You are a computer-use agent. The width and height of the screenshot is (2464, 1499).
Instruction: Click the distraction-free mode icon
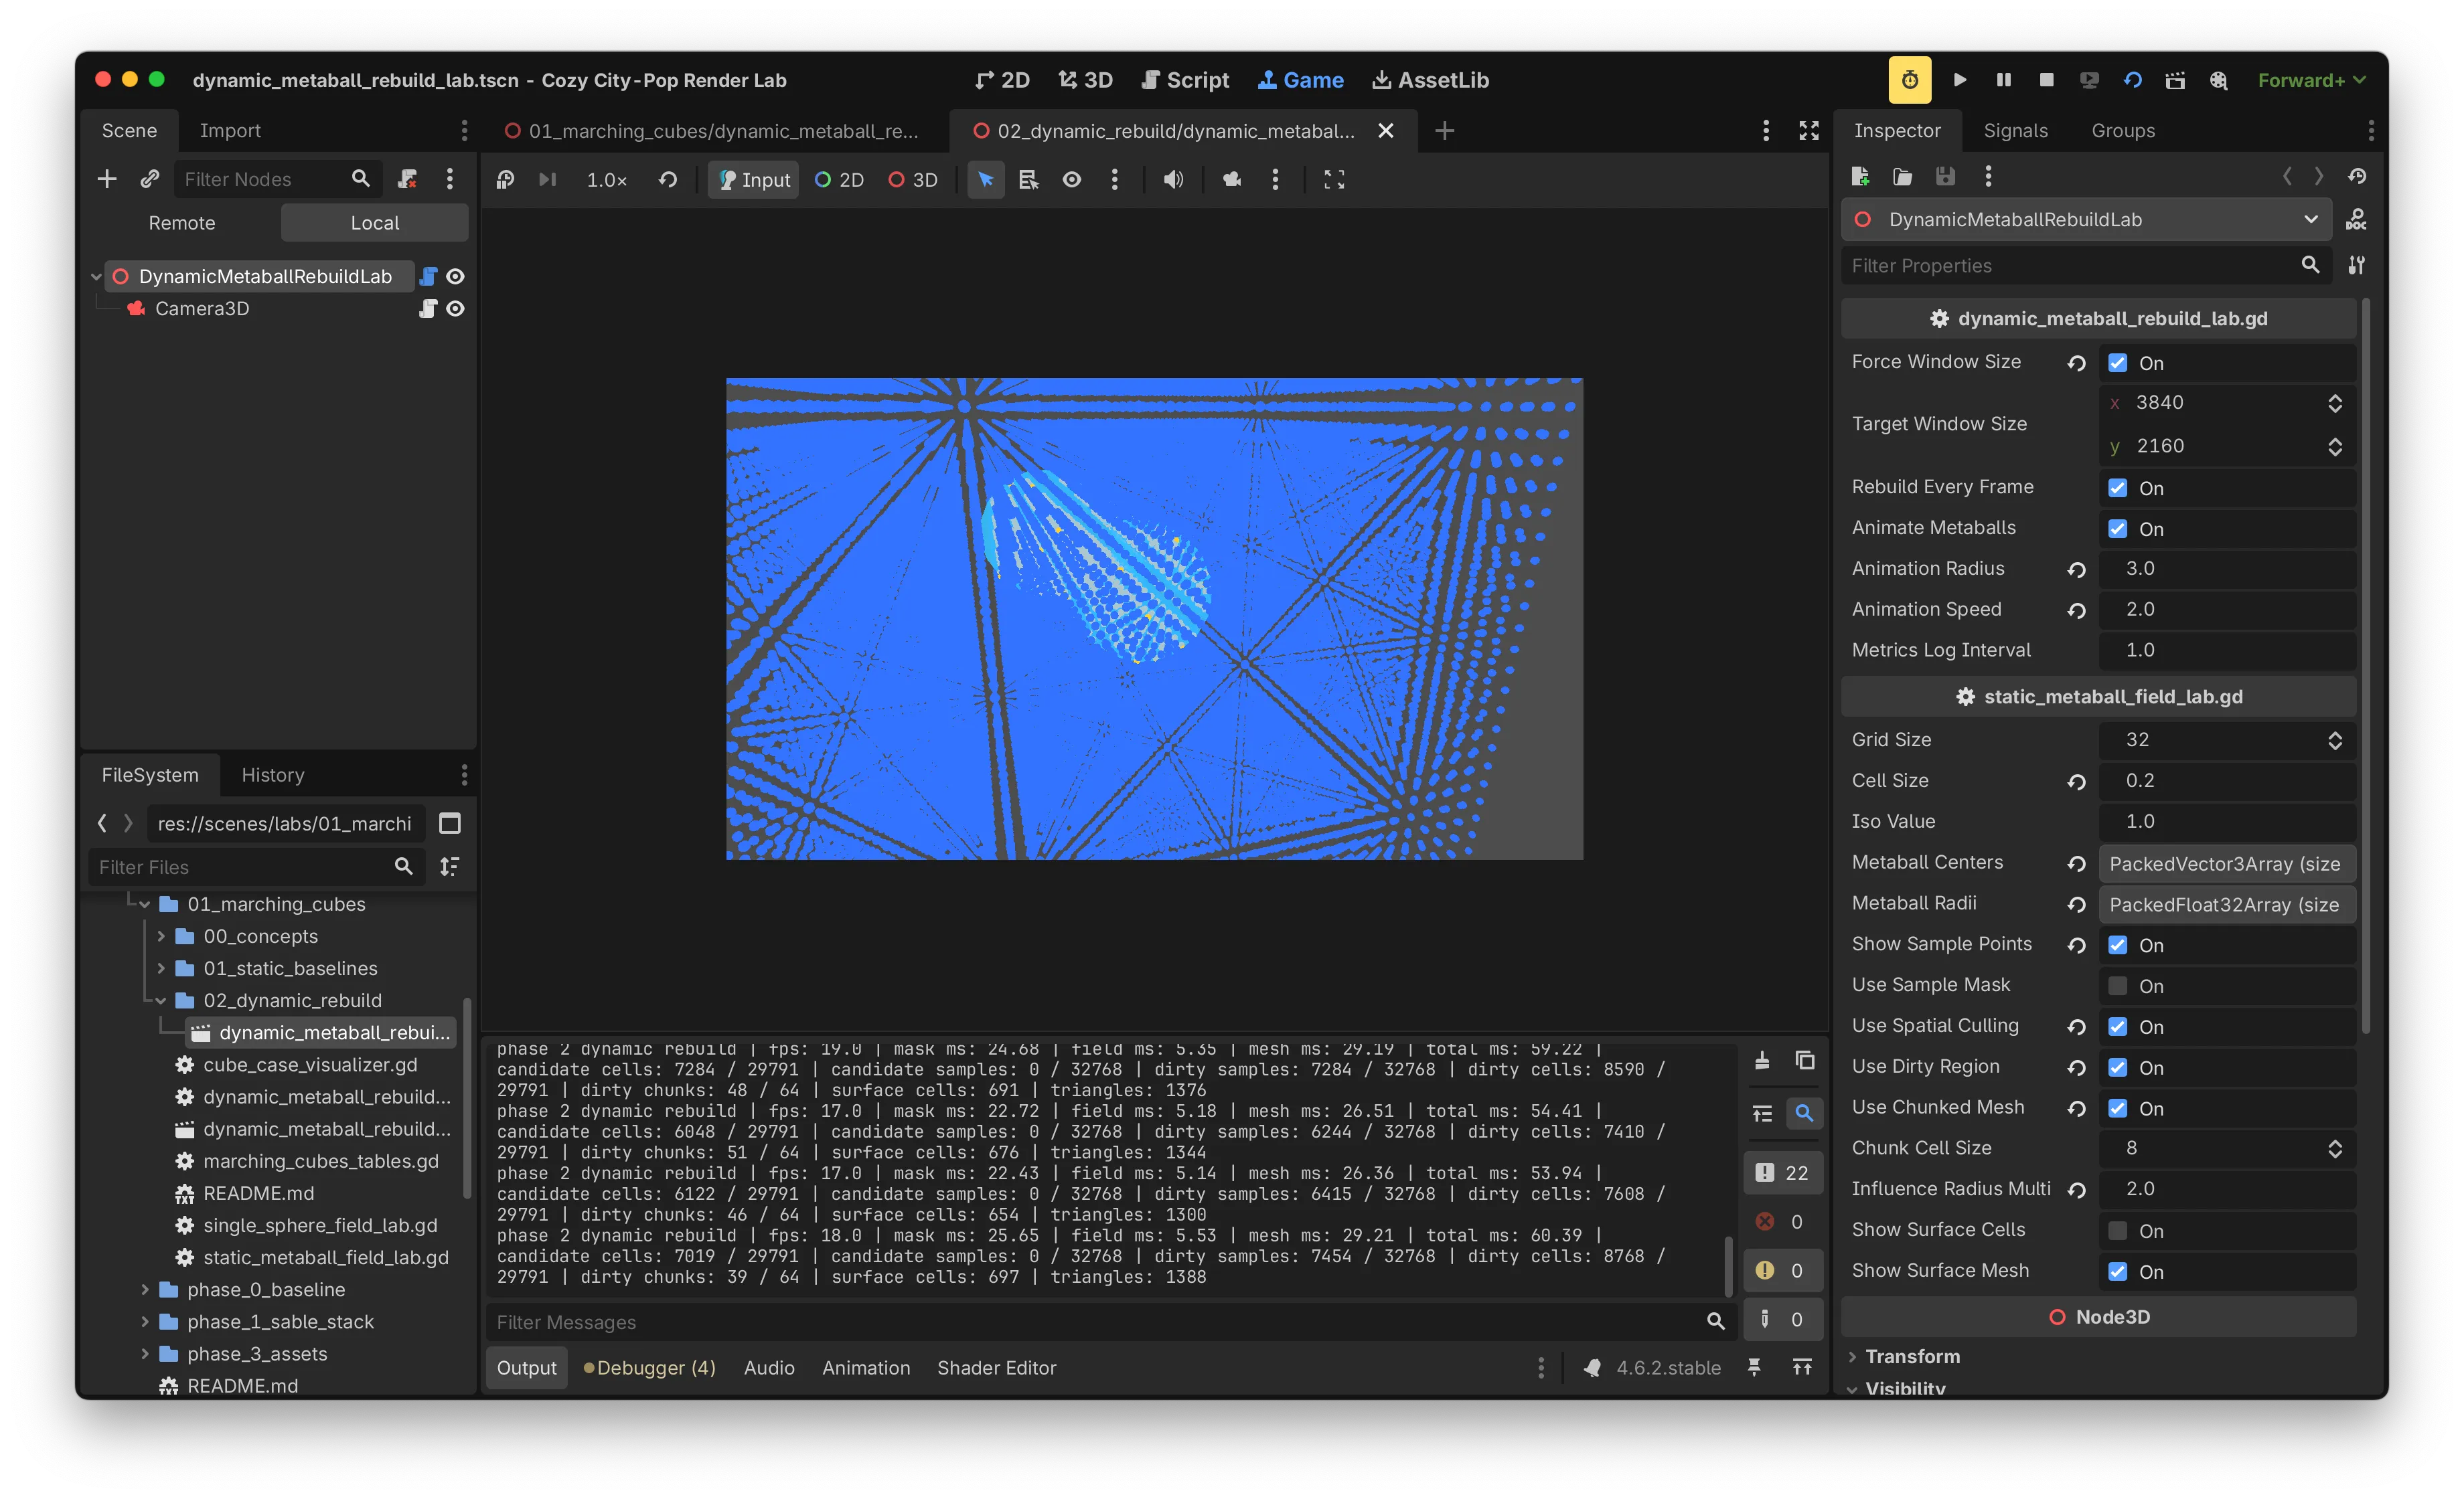1809,131
